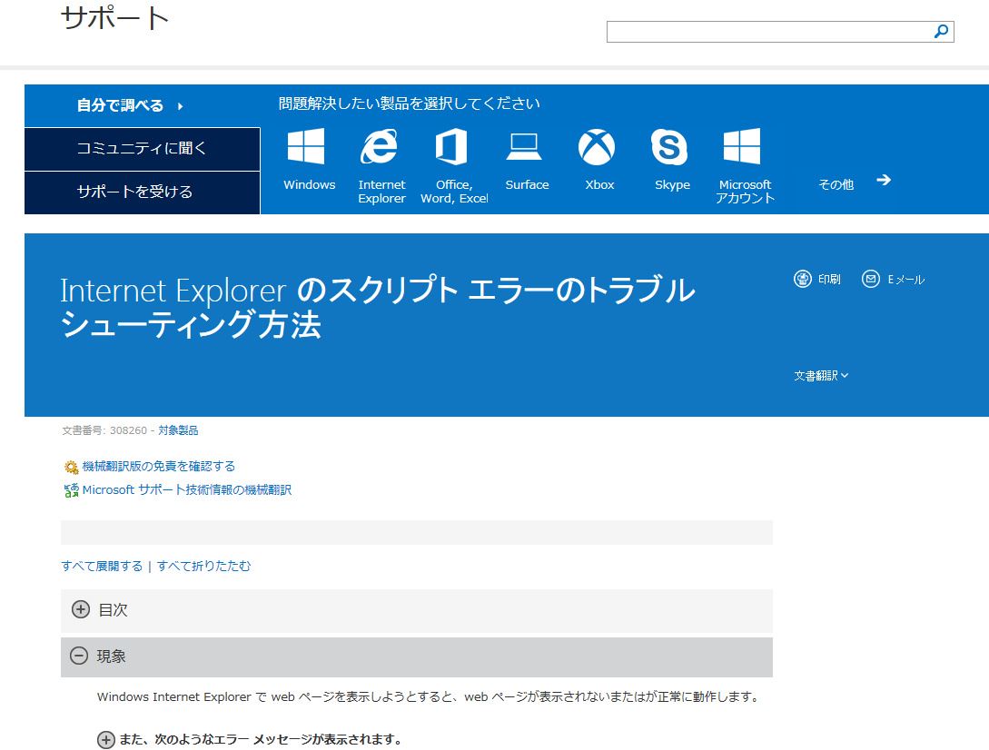
Task: Select the Internet Explorer product icon
Action: coord(379,146)
